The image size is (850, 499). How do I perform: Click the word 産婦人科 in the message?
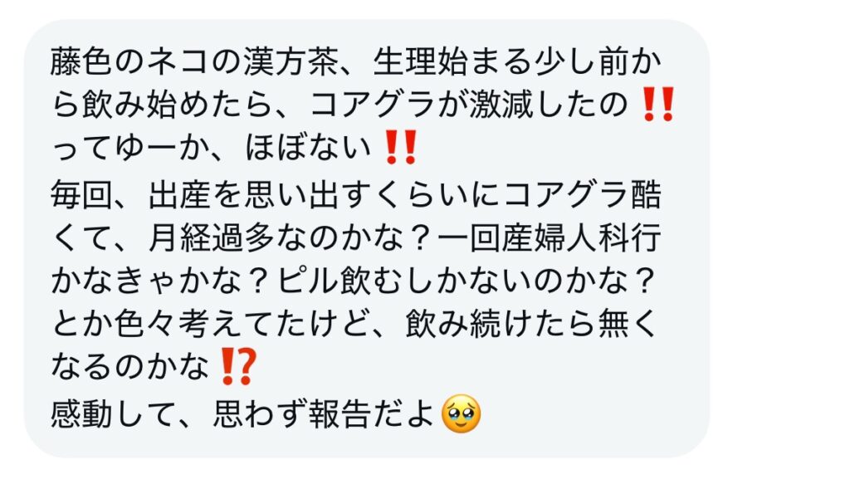point(564,237)
